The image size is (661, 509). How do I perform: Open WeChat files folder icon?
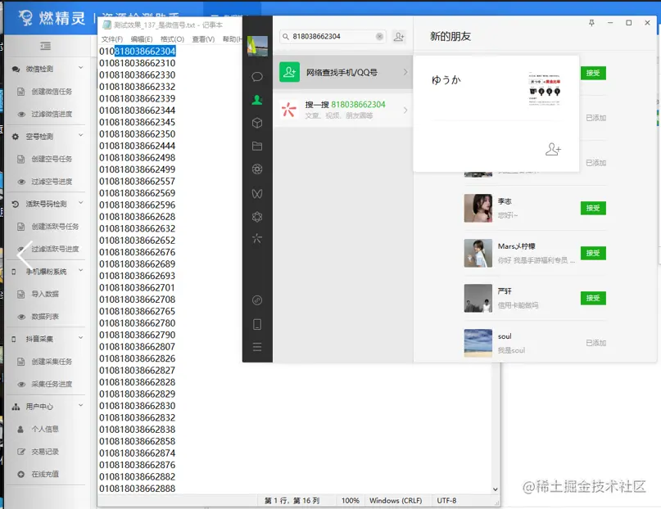point(257,146)
